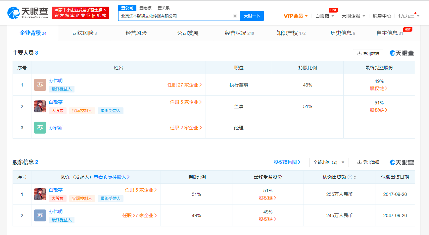
Task: Click 最终受益人 tag under 苏伟明 in 股东信息
Action: (62, 220)
